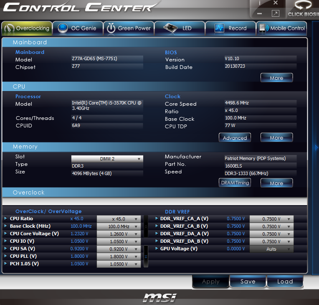This screenshot has height=305, width=319.
Task: Click overclock list scroll-up chevron
Action: tap(146, 226)
